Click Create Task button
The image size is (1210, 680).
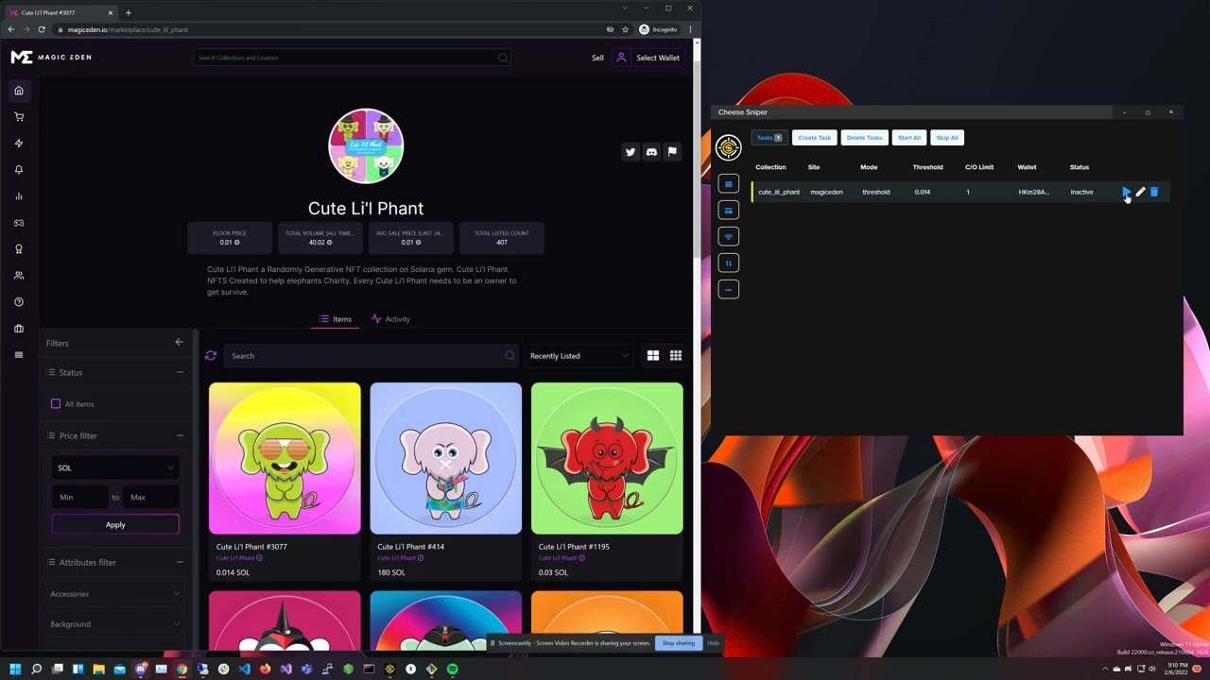click(814, 138)
